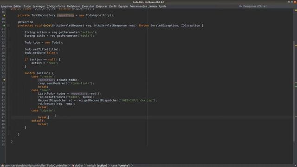
Task: Click the switch (action) { line in the editor
Action: 39,73
